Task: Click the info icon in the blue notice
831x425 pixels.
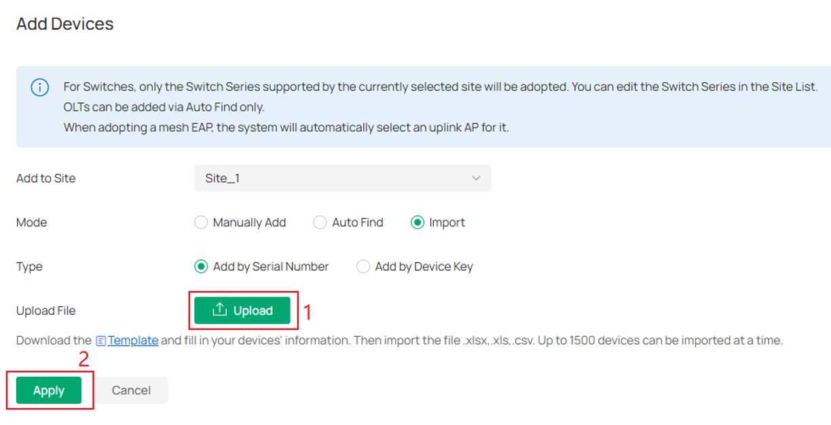Action: 40,88
